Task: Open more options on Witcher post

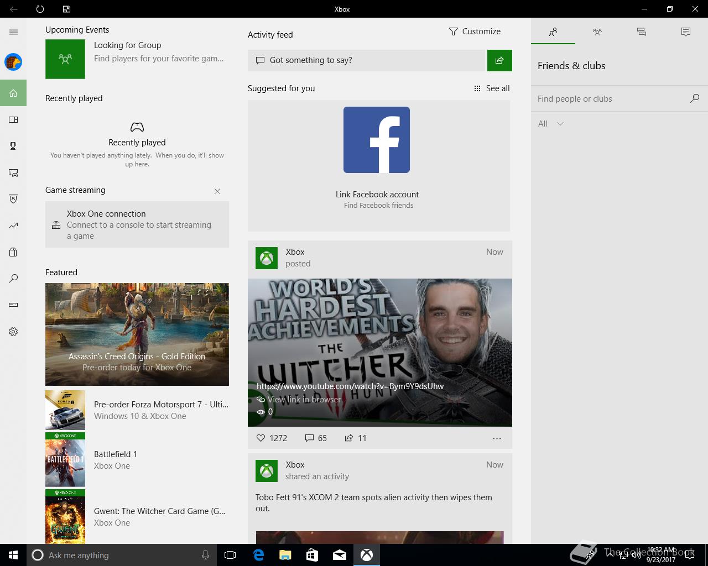Action: [497, 438]
